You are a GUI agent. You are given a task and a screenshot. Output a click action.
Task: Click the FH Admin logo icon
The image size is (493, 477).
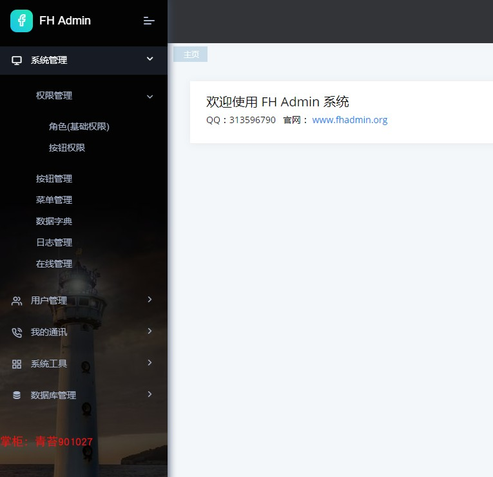21,21
